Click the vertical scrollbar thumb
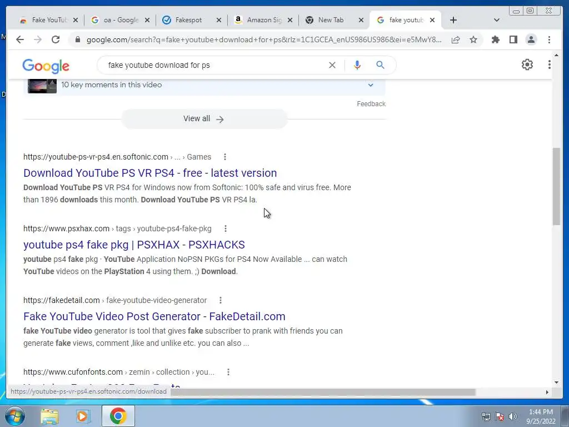The width and height of the screenshot is (569, 427). click(x=556, y=186)
